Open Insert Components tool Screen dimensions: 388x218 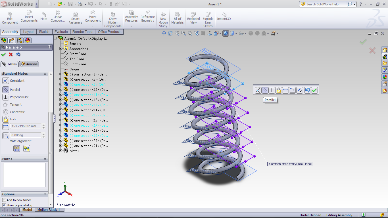29,16
